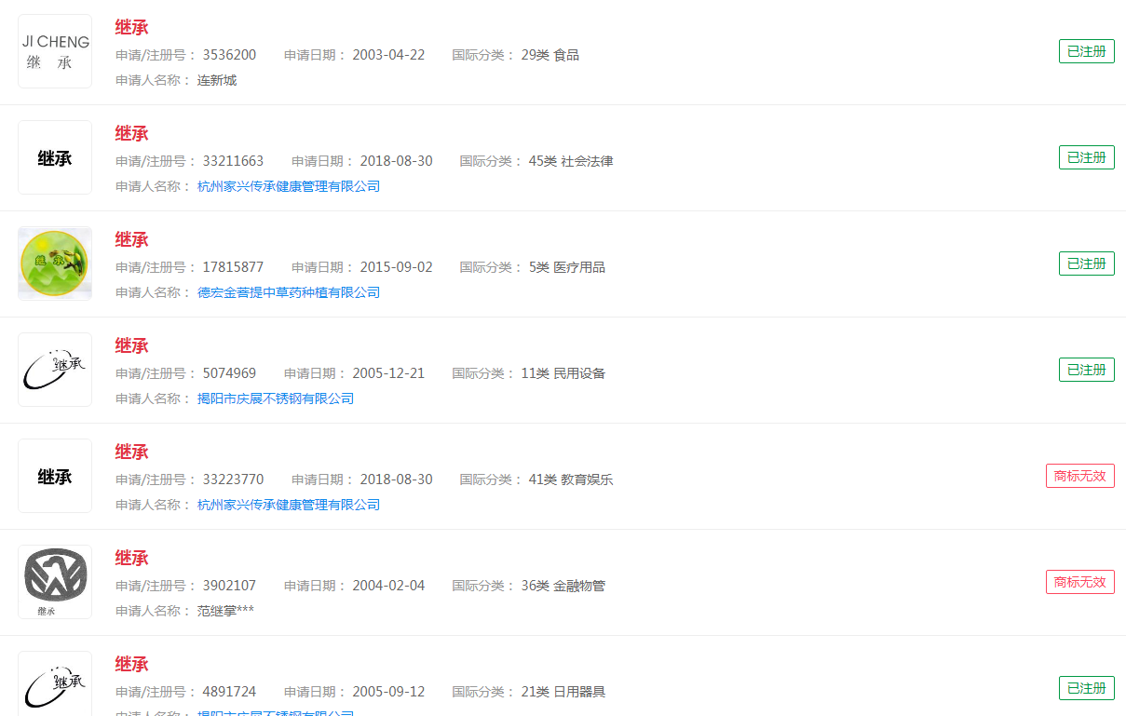
Task: Click the 已注册 status tag for registration 5074969
Action: pyautogui.click(x=1086, y=370)
